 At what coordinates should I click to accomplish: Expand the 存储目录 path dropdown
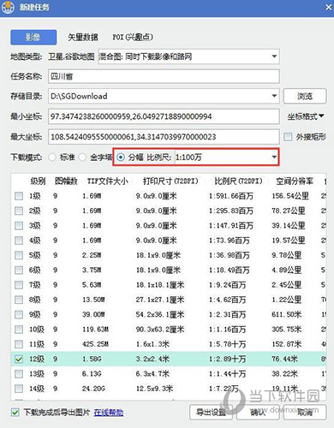pos(274,96)
